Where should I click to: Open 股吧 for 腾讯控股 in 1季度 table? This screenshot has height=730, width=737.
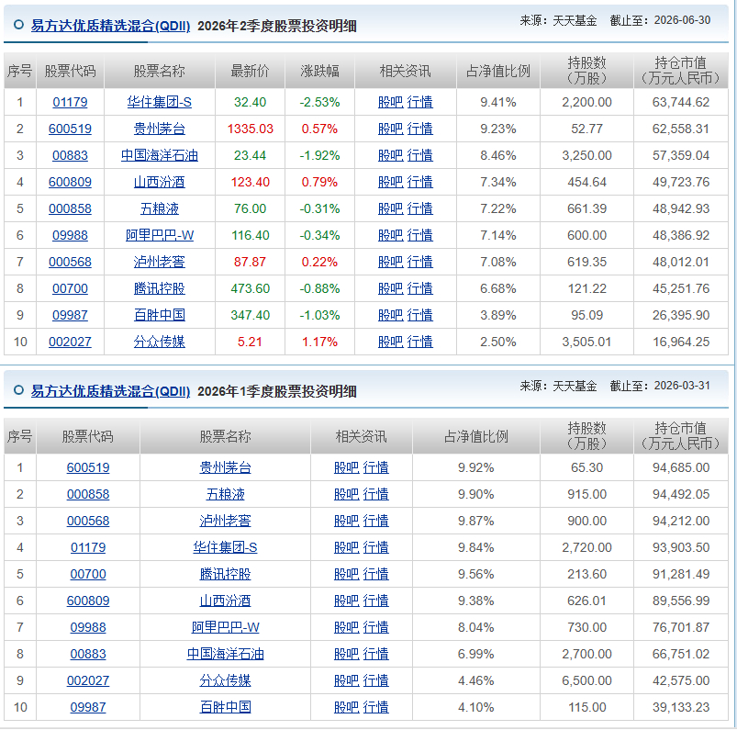coord(346,574)
